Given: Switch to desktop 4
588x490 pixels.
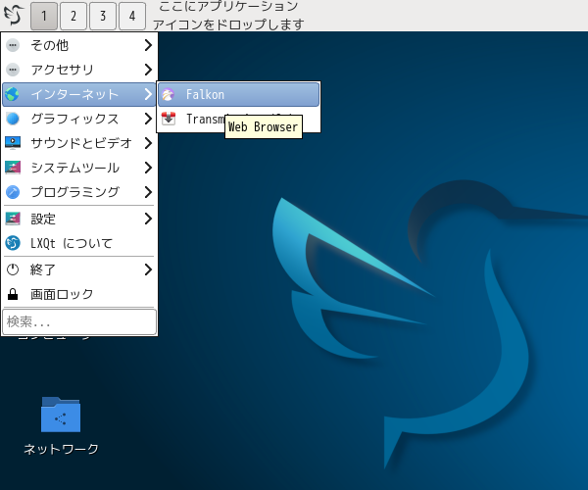Looking at the screenshot, I should coord(132,16).
